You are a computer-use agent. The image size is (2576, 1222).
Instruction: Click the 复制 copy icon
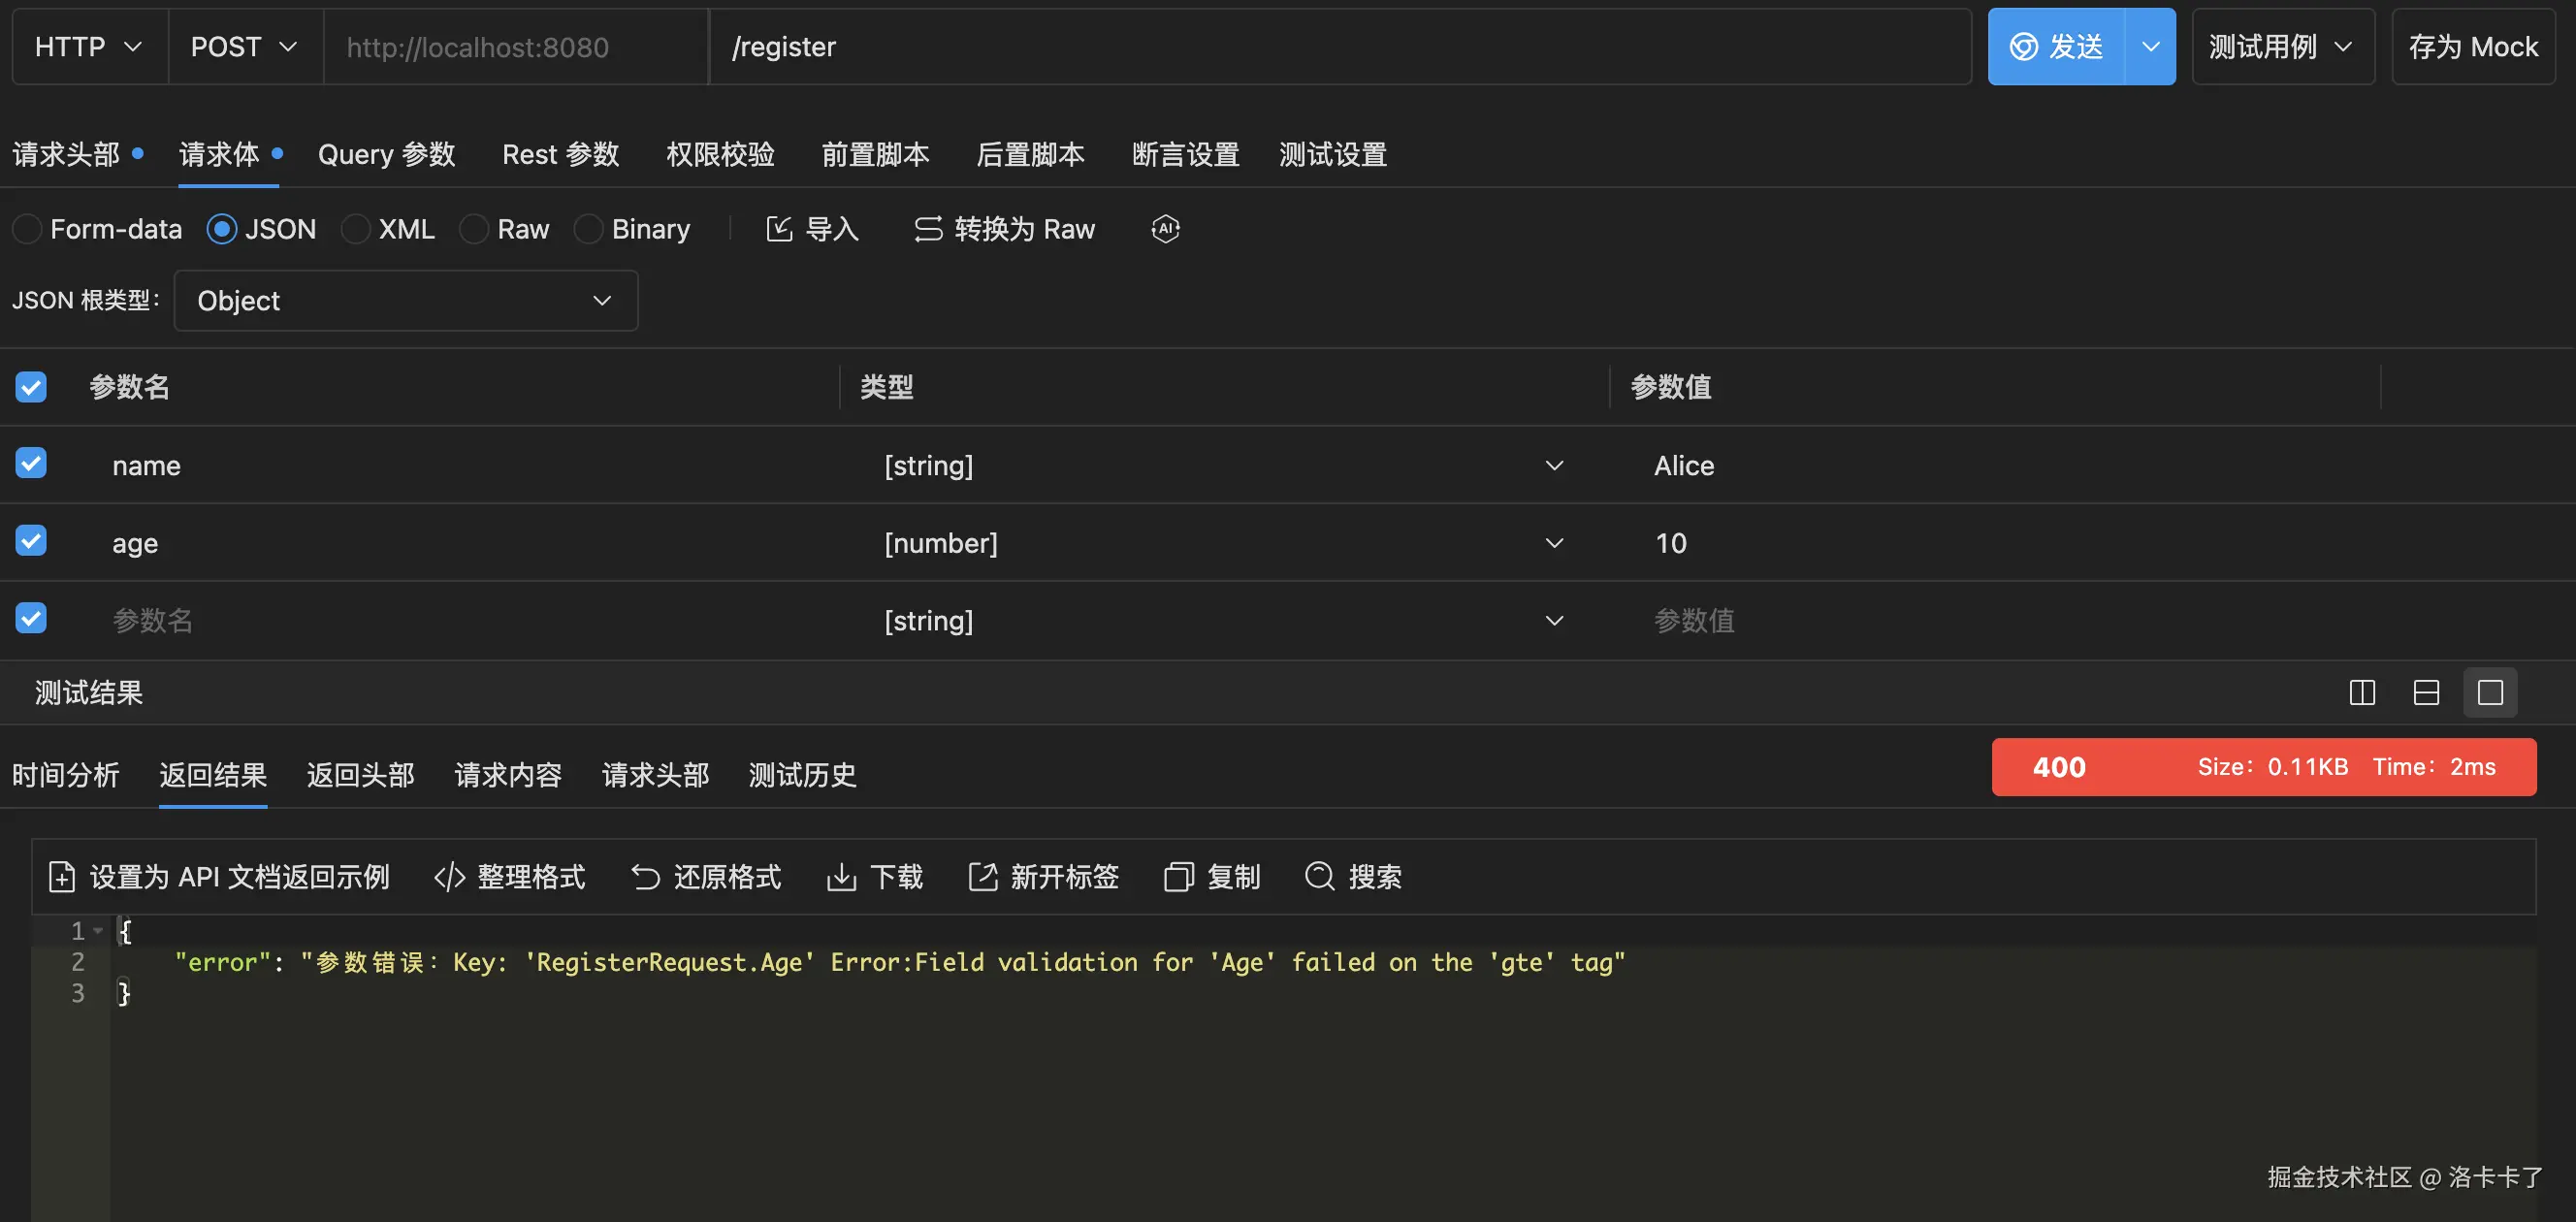(x=1178, y=877)
